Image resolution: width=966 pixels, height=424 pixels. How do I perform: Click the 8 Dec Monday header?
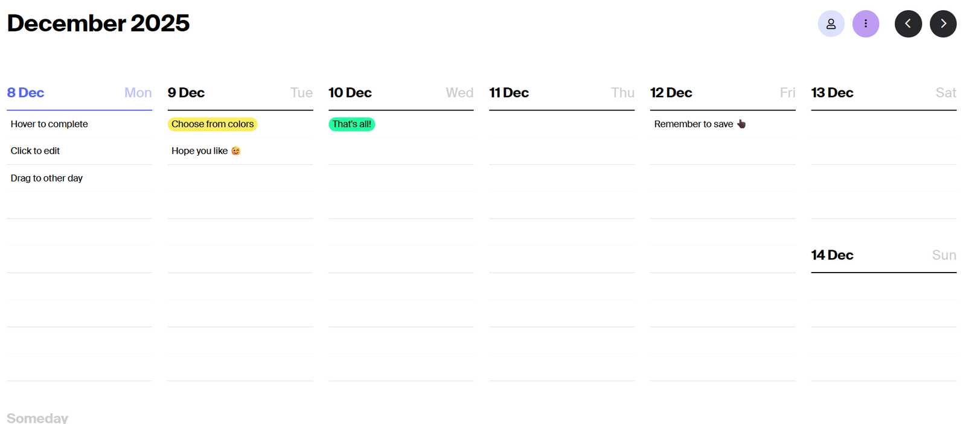(26, 93)
